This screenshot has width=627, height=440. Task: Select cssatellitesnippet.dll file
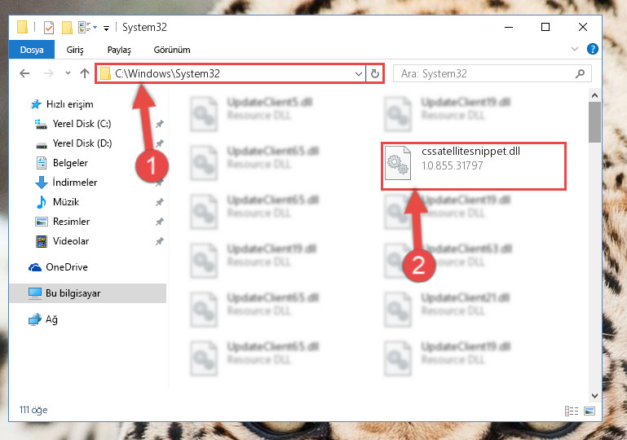point(474,166)
